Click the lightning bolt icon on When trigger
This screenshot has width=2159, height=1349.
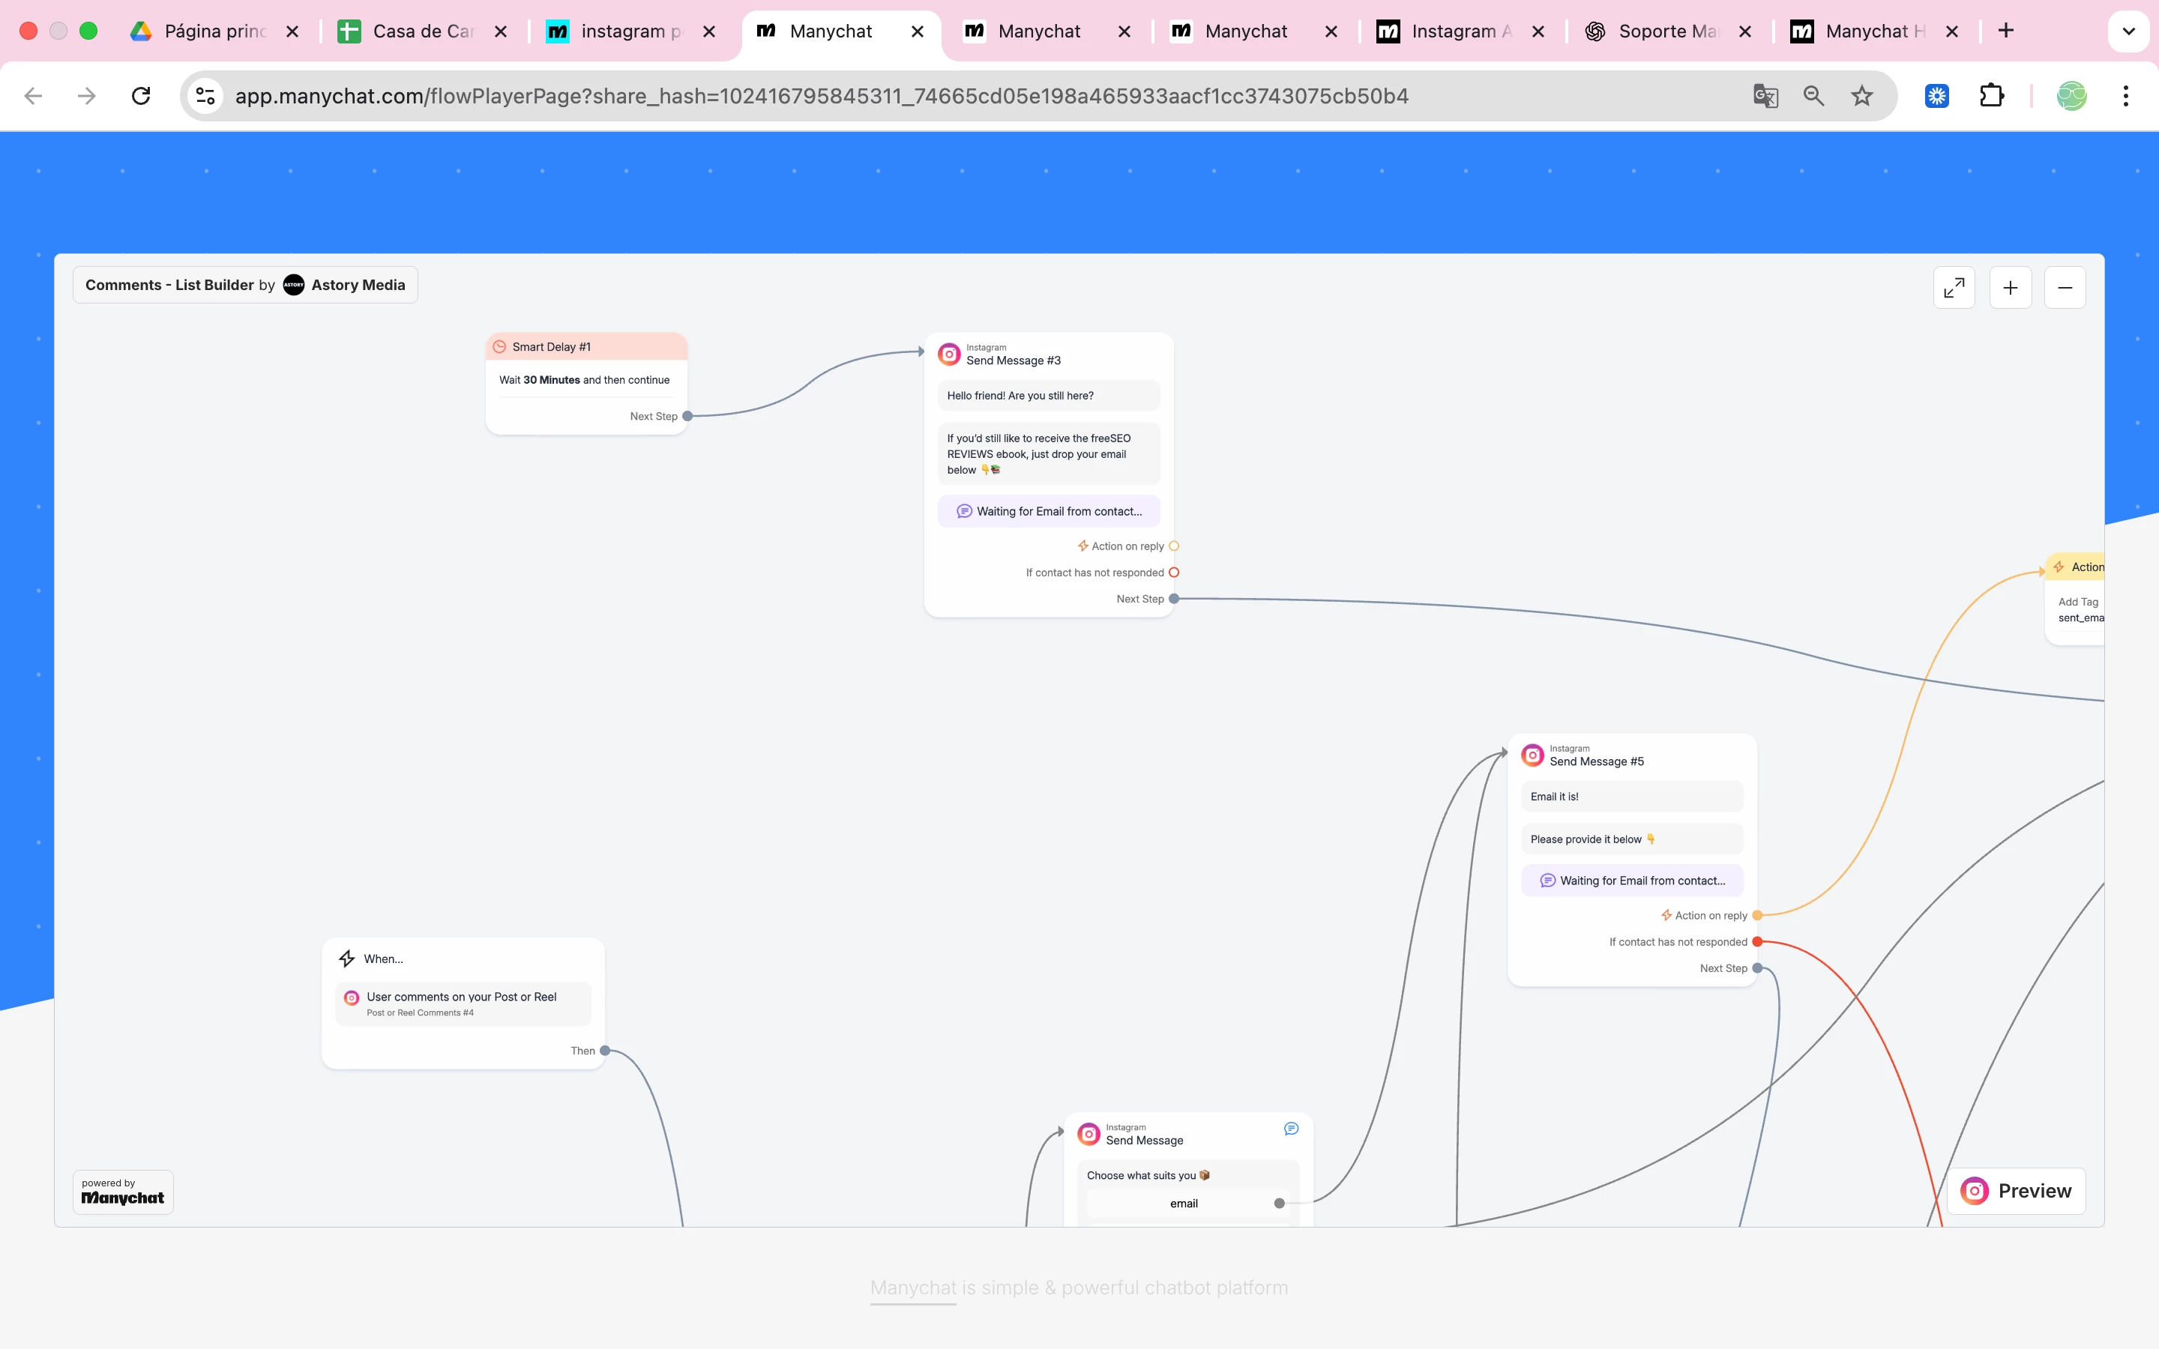[x=347, y=959]
